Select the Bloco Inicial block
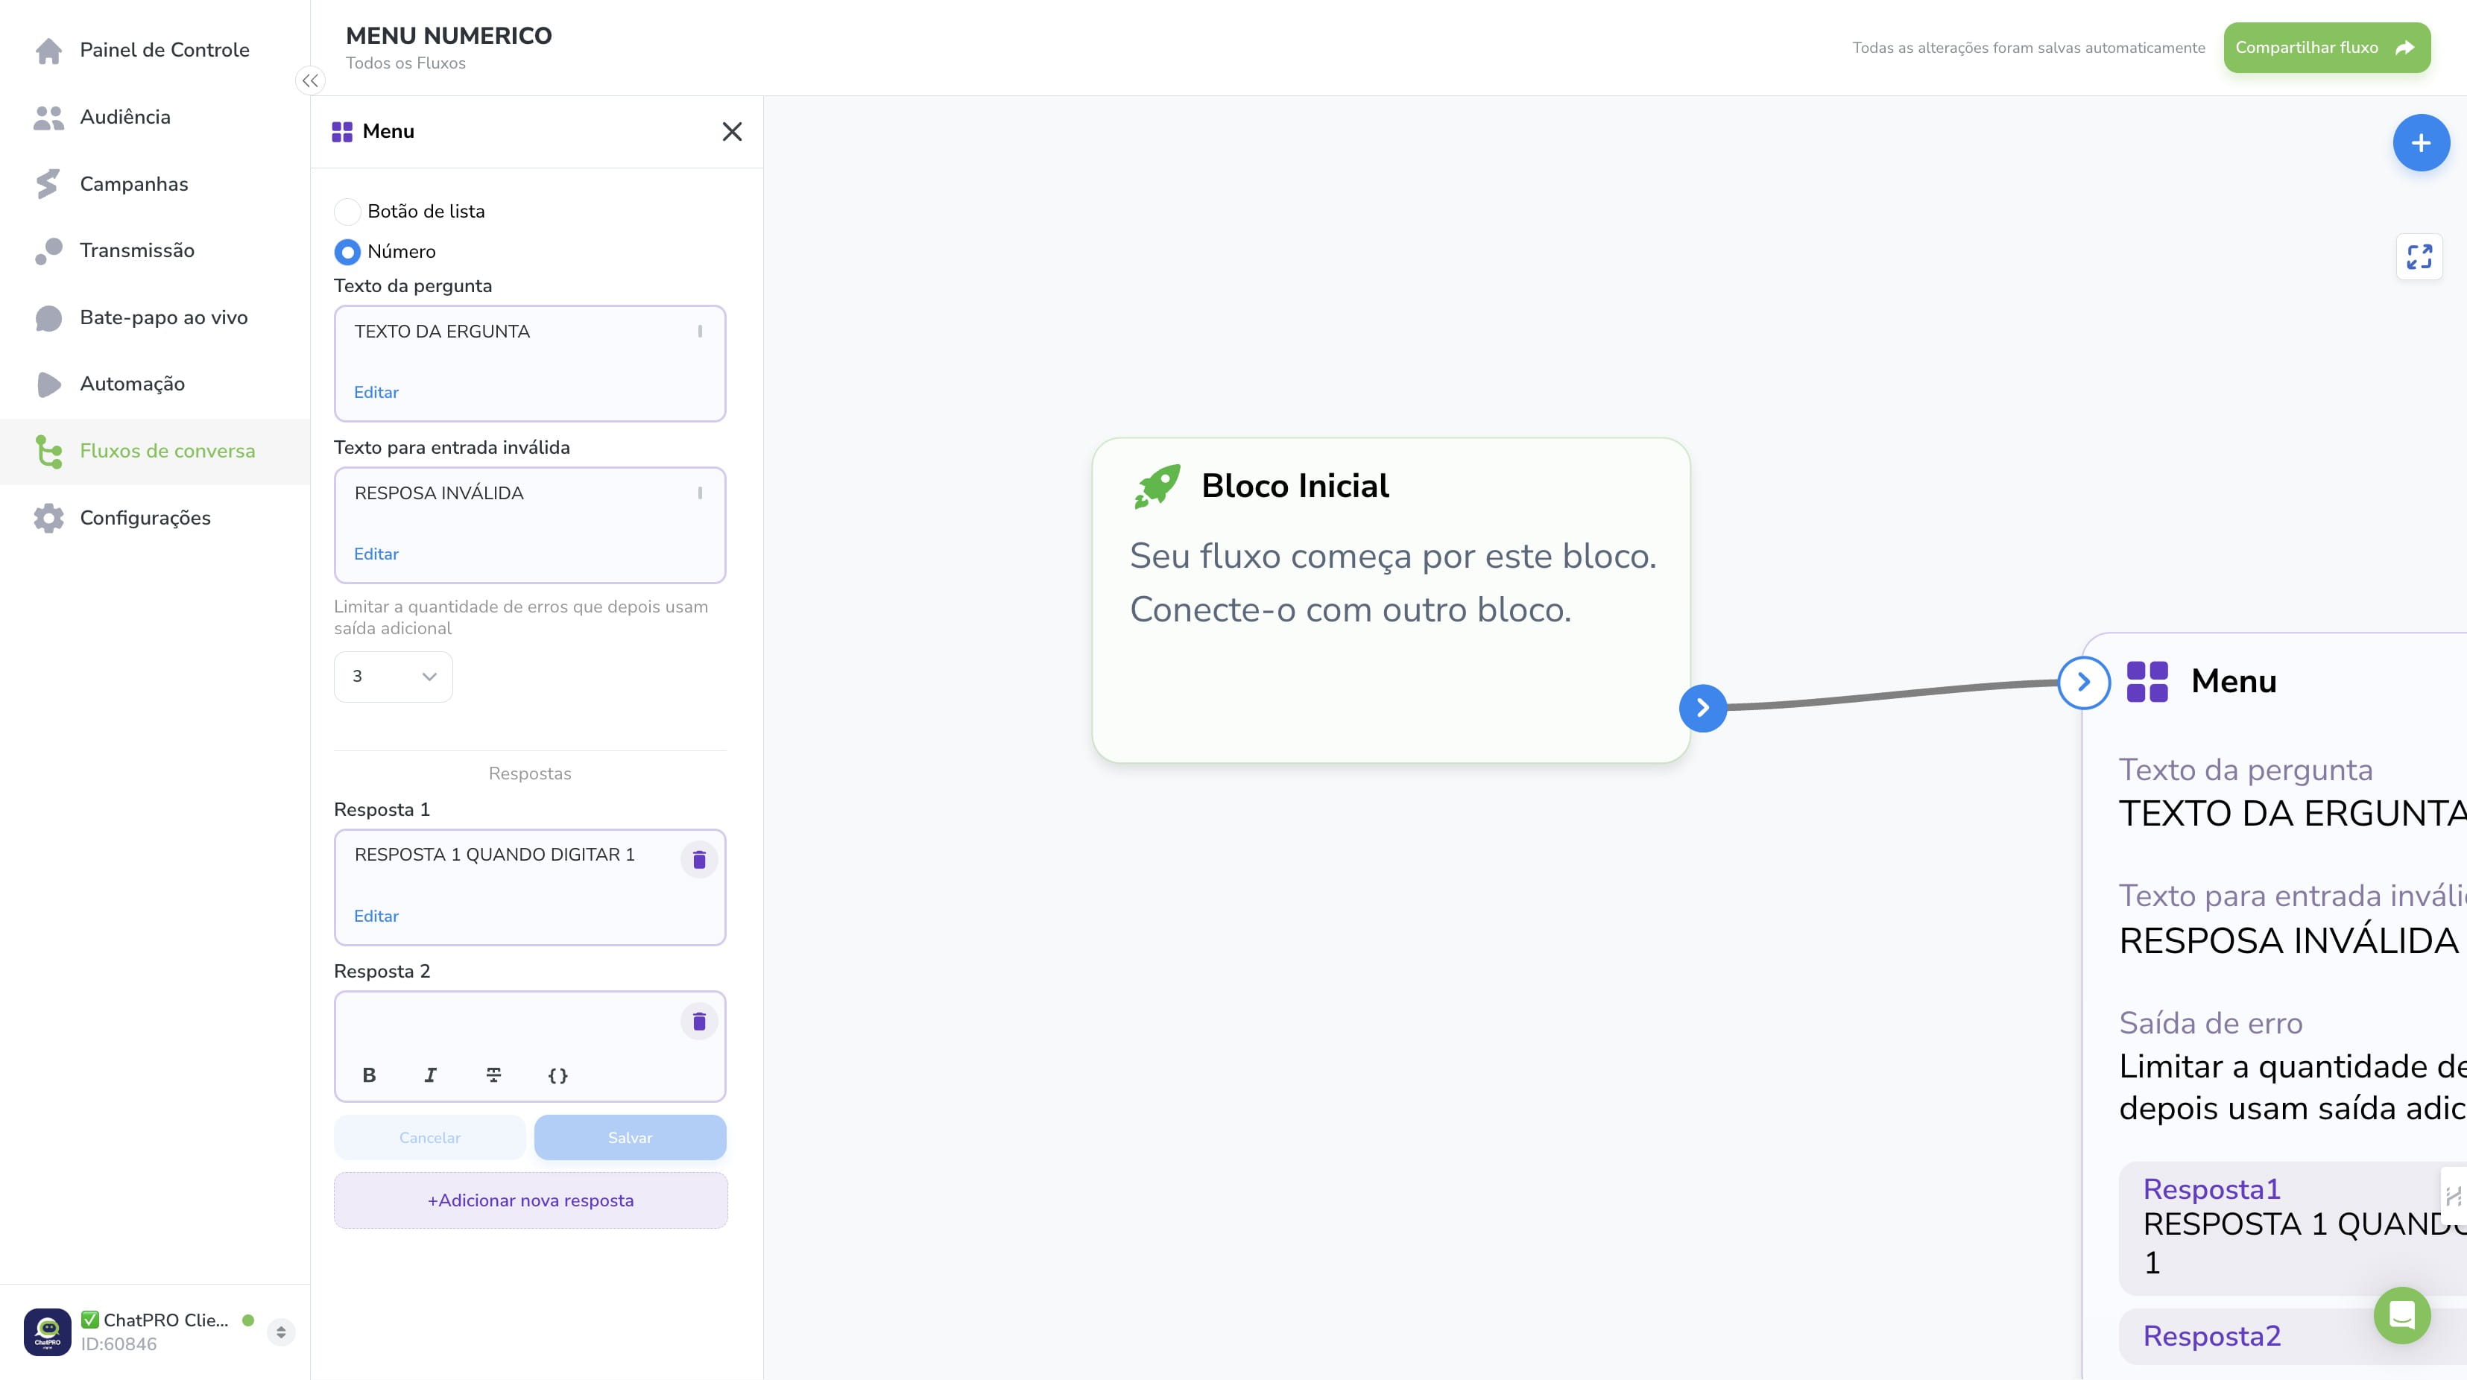This screenshot has width=2467, height=1380. (x=1391, y=601)
